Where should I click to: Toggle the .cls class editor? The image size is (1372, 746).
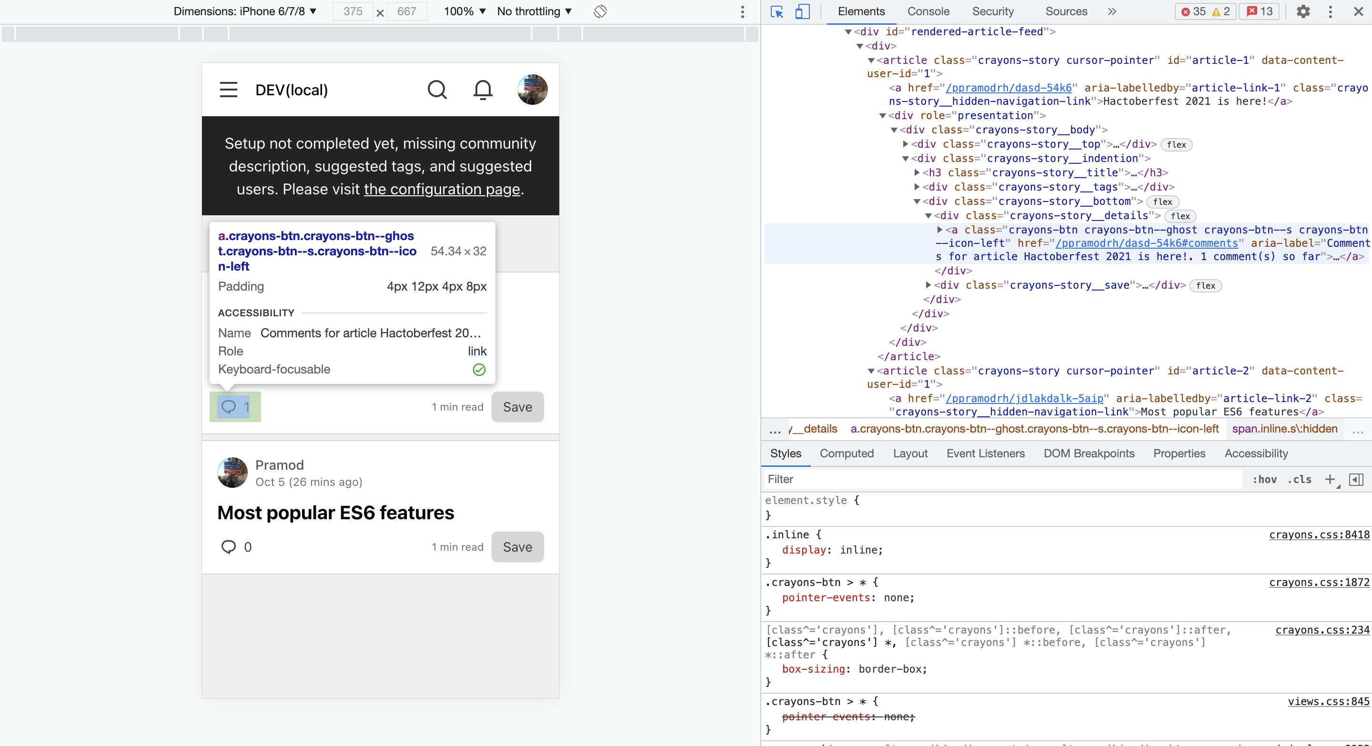(1299, 479)
